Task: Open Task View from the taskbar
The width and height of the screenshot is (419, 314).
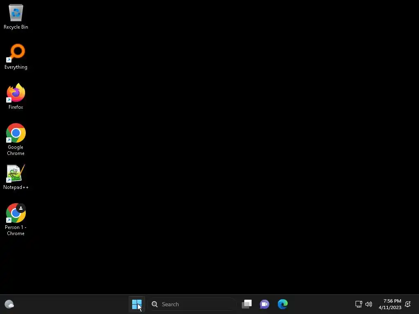Action: pyautogui.click(x=247, y=304)
